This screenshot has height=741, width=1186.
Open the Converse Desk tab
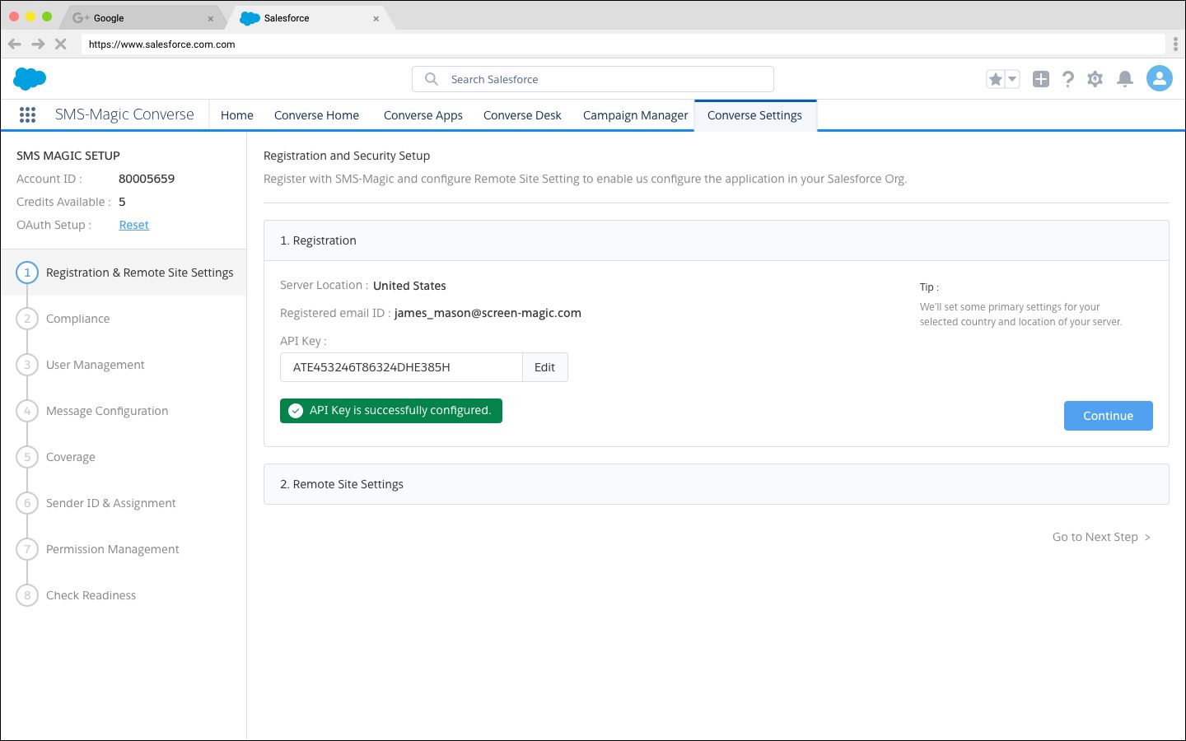click(x=522, y=115)
